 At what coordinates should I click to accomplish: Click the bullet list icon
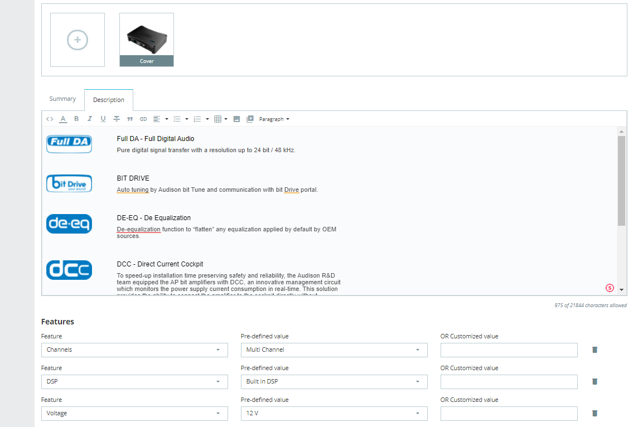[x=177, y=119]
